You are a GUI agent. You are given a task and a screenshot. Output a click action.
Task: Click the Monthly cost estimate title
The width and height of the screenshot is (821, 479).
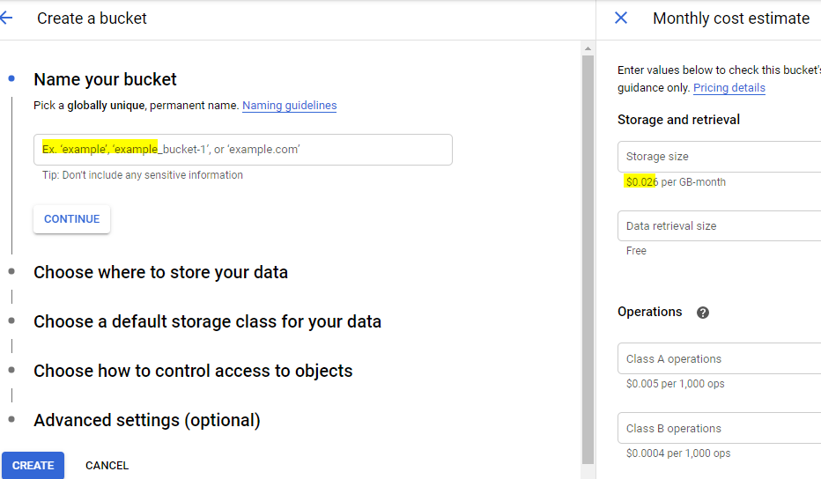point(731,18)
